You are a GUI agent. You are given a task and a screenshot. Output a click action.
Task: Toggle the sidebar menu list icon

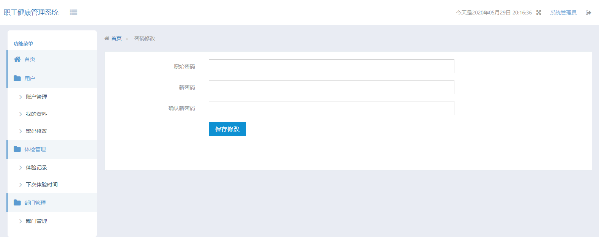tap(74, 13)
